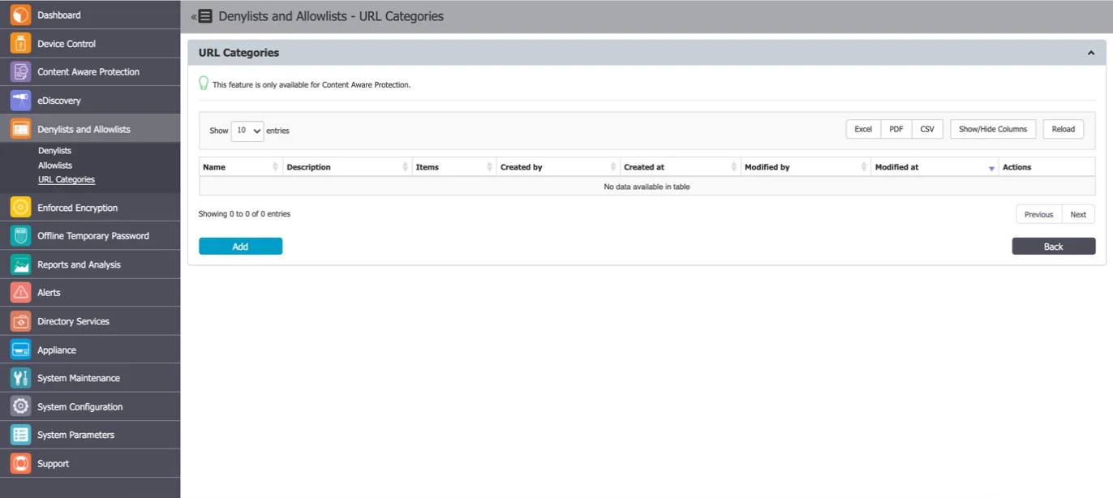Screen dimensions: 1113x498
Task: Sort table by Description column
Action: tap(348, 167)
